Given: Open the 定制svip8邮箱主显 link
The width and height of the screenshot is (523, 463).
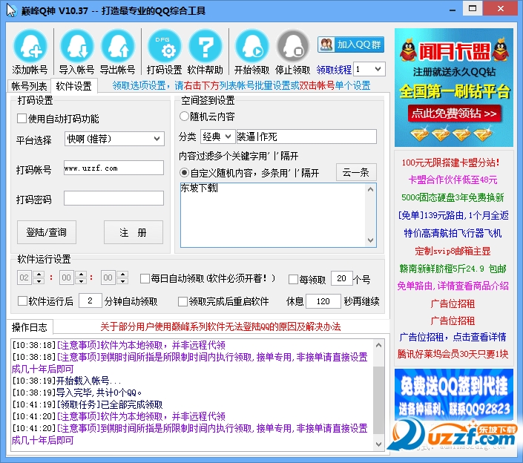Looking at the screenshot, I should tap(453, 251).
